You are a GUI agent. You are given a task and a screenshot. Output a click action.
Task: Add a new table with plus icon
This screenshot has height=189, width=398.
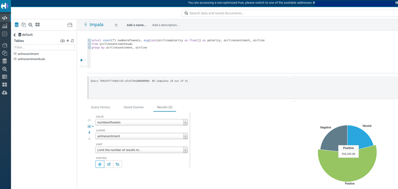(x=68, y=41)
